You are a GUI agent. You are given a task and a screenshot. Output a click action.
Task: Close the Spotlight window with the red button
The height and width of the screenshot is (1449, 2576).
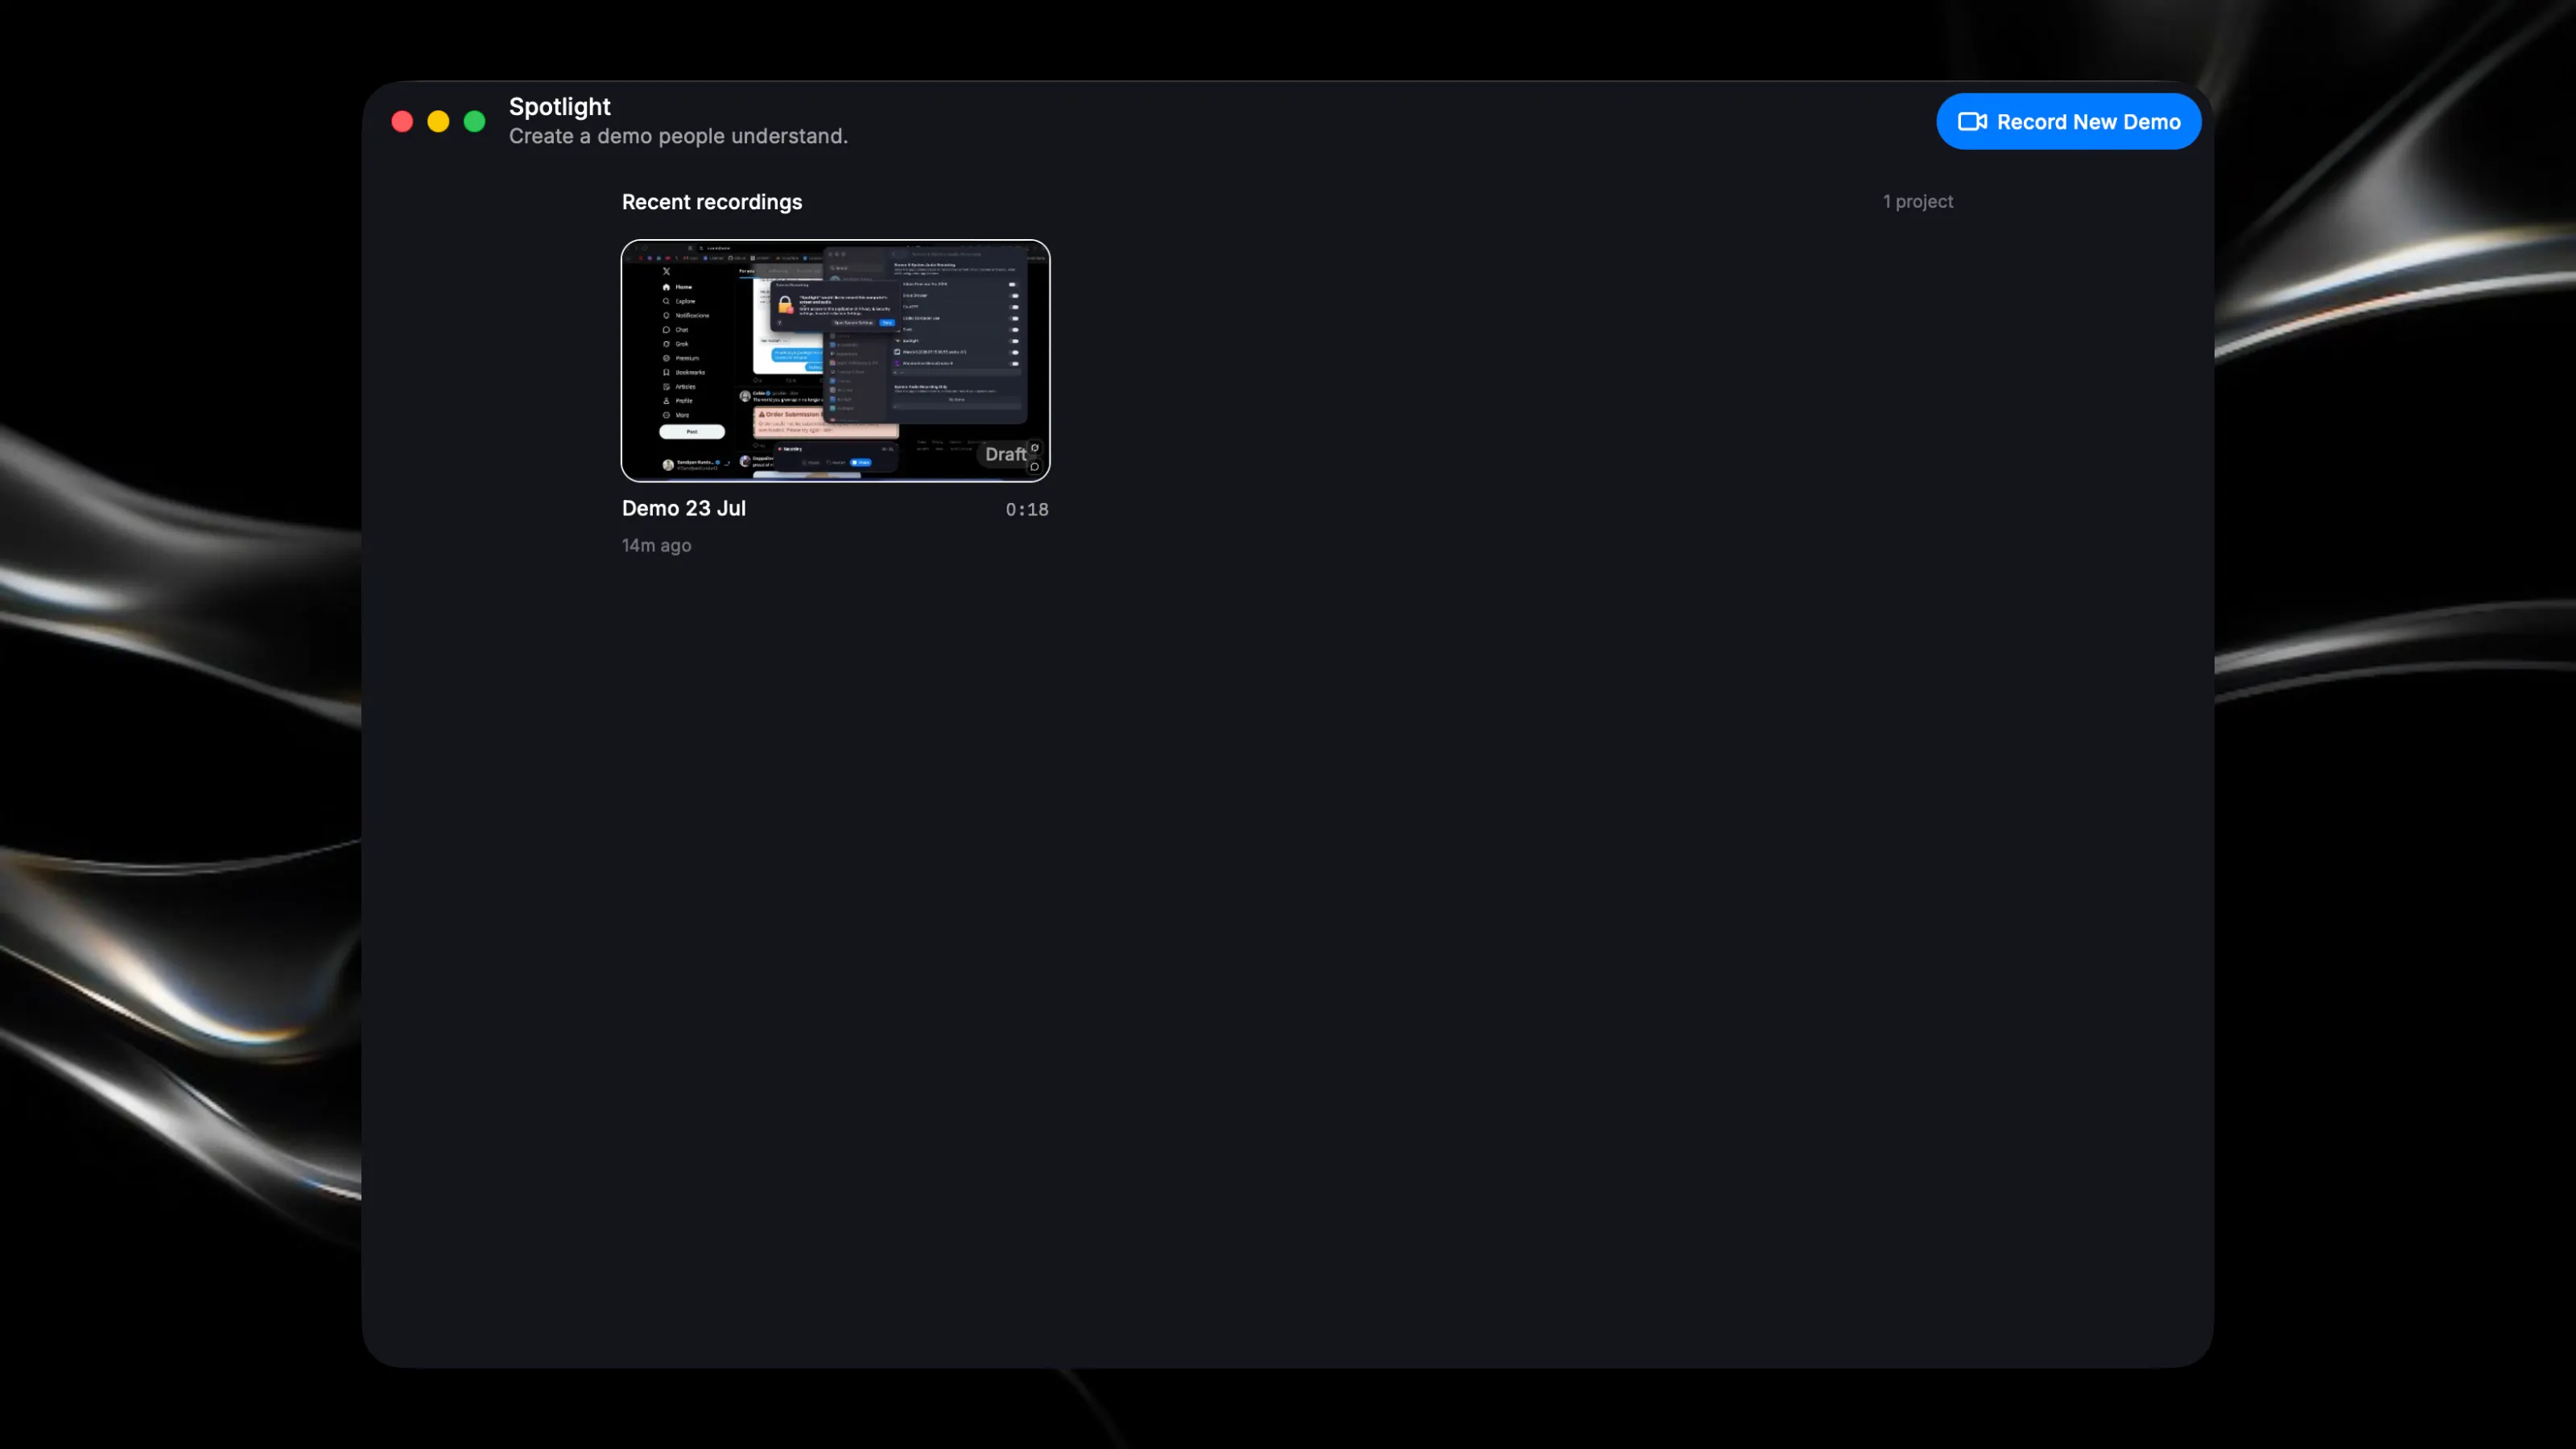click(402, 121)
